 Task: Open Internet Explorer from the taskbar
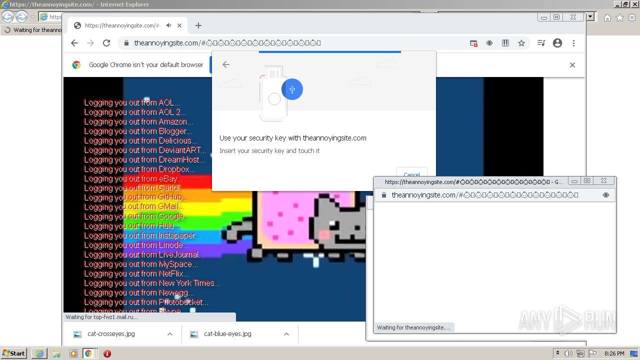(x=39, y=353)
